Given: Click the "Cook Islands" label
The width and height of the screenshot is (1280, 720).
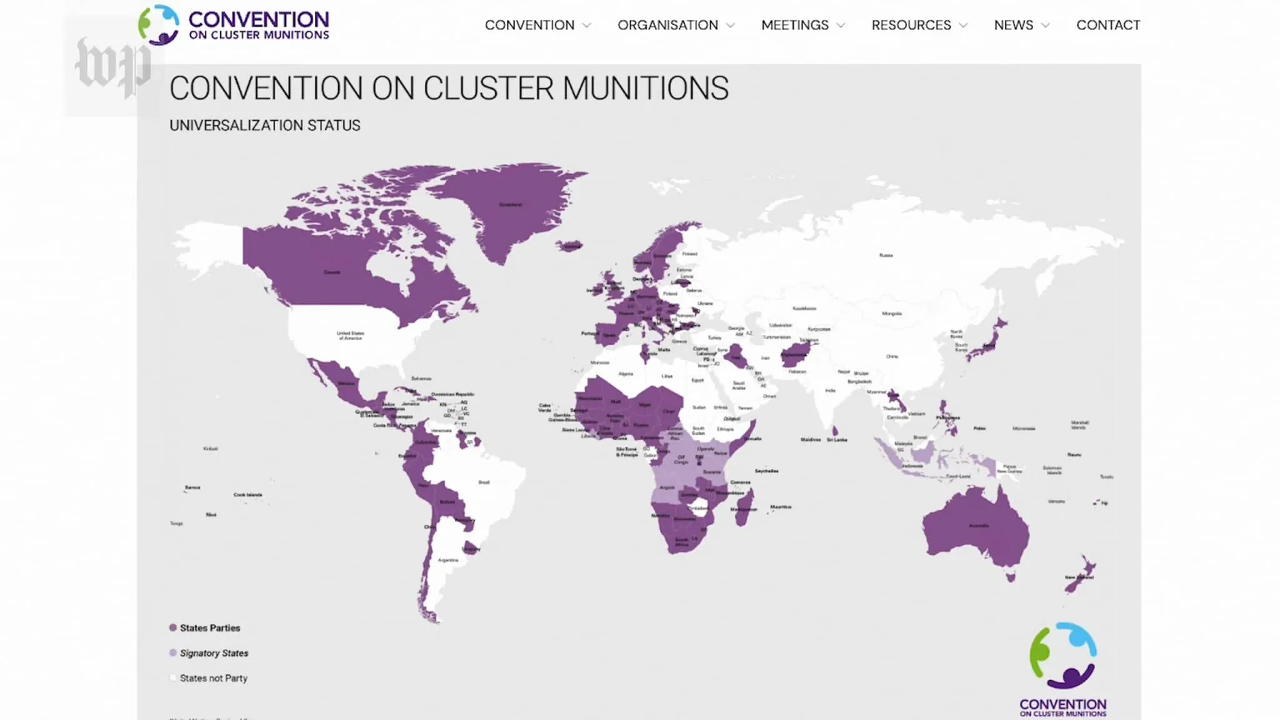Looking at the screenshot, I should tap(247, 494).
